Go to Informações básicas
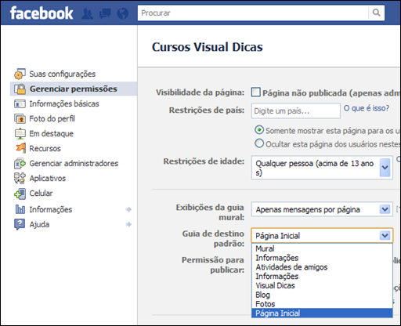401x326 pixels. 64,103
